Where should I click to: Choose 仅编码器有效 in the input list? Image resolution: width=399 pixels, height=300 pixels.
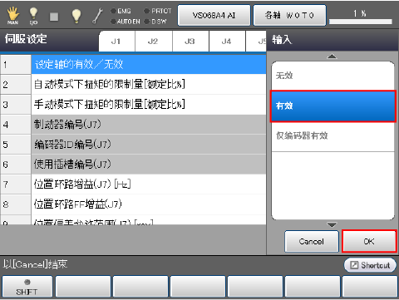click(332, 136)
